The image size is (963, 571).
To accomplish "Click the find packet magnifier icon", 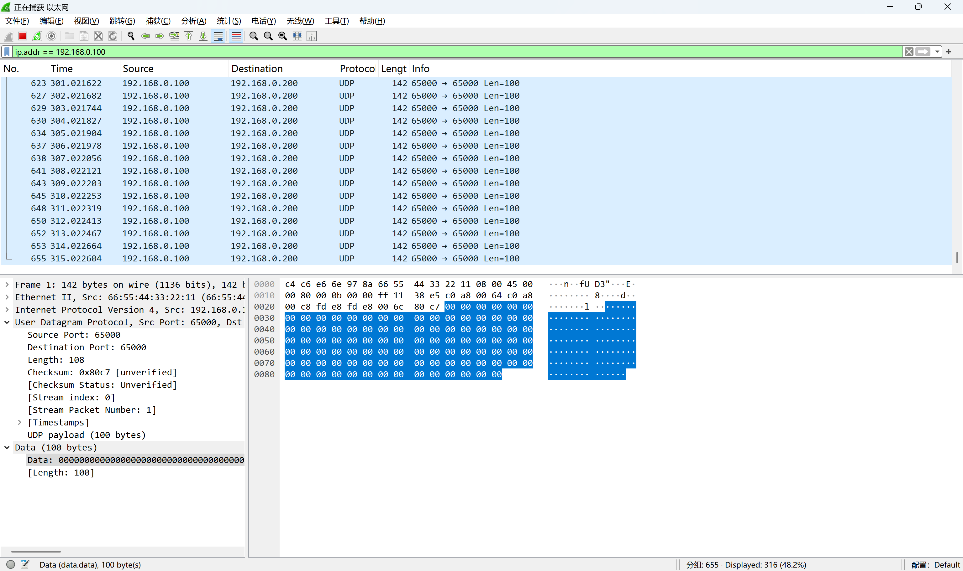I will coord(131,36).
